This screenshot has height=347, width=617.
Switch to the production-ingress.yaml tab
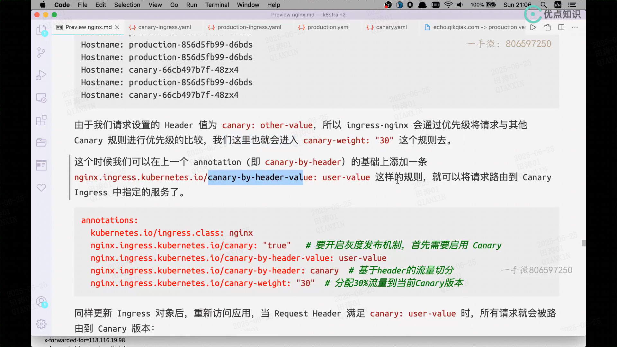[249, 27]
